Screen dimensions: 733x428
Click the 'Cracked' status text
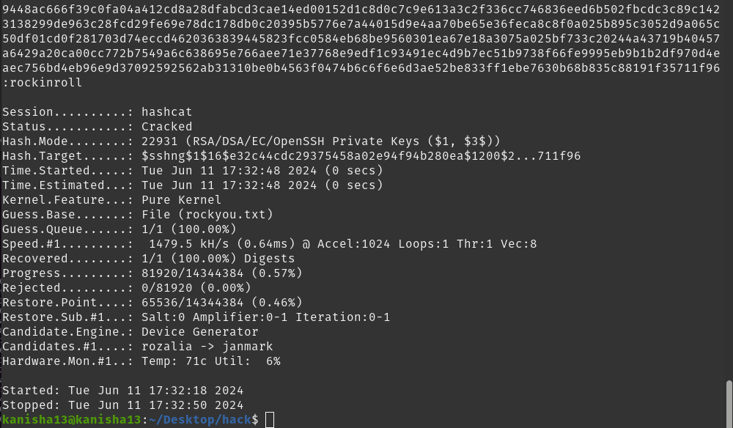click(x=166, y=127)
